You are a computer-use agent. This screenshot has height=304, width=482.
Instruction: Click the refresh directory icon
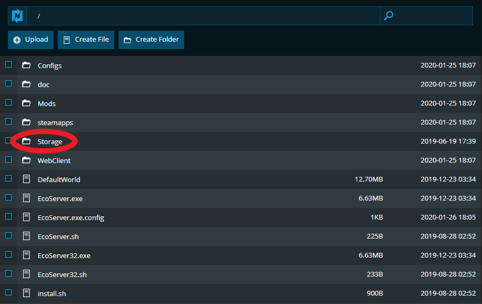(x=17, y=16)
